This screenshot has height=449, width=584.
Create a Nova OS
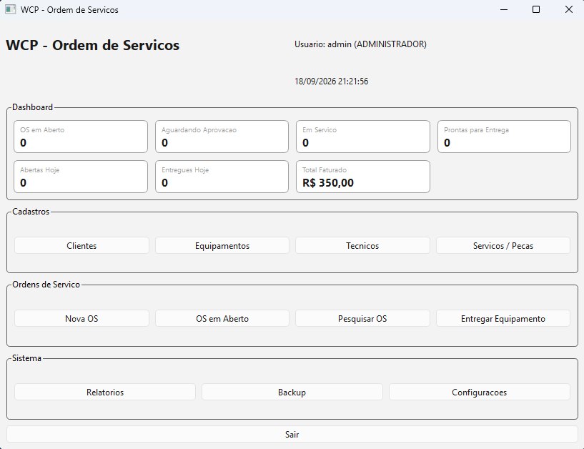pyautogui.click(x=81, y=319)
